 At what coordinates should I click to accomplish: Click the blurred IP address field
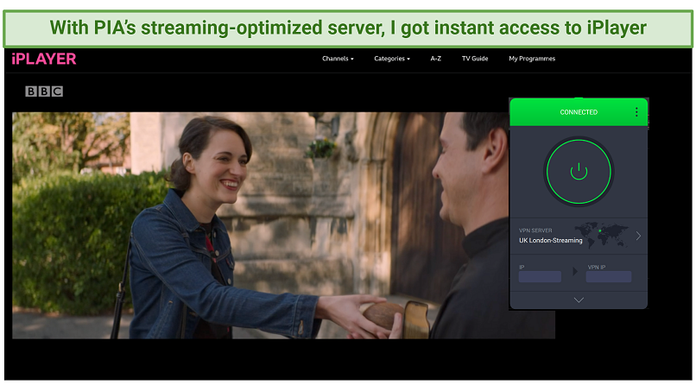pos(540,277)
